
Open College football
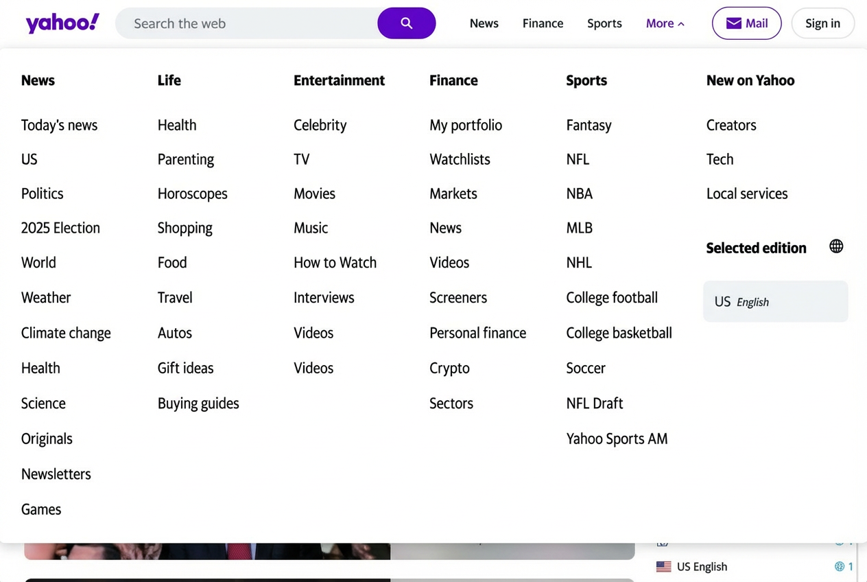(x=612, y=297)
